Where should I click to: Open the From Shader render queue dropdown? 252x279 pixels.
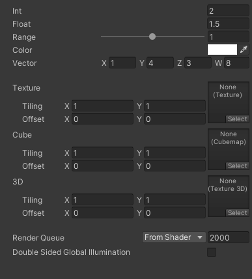coord(174,237)
